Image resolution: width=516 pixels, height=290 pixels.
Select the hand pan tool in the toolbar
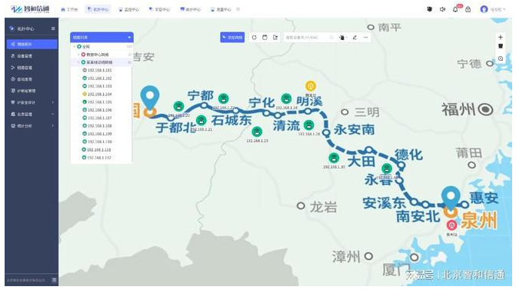click(x=342, y=38)
